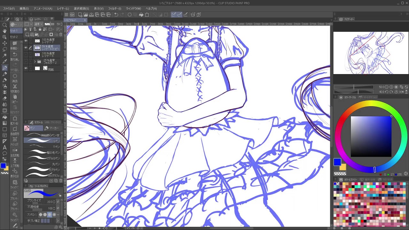Image resolution: width=409 pixels, height=230 pixels.
Task: Click the Navigator canvas thumbnail
Action: [x=371, y=53]
